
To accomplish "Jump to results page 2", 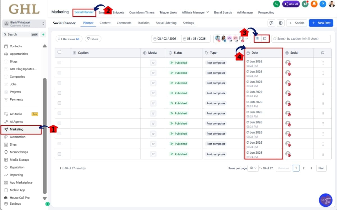I will coord(304,168).
